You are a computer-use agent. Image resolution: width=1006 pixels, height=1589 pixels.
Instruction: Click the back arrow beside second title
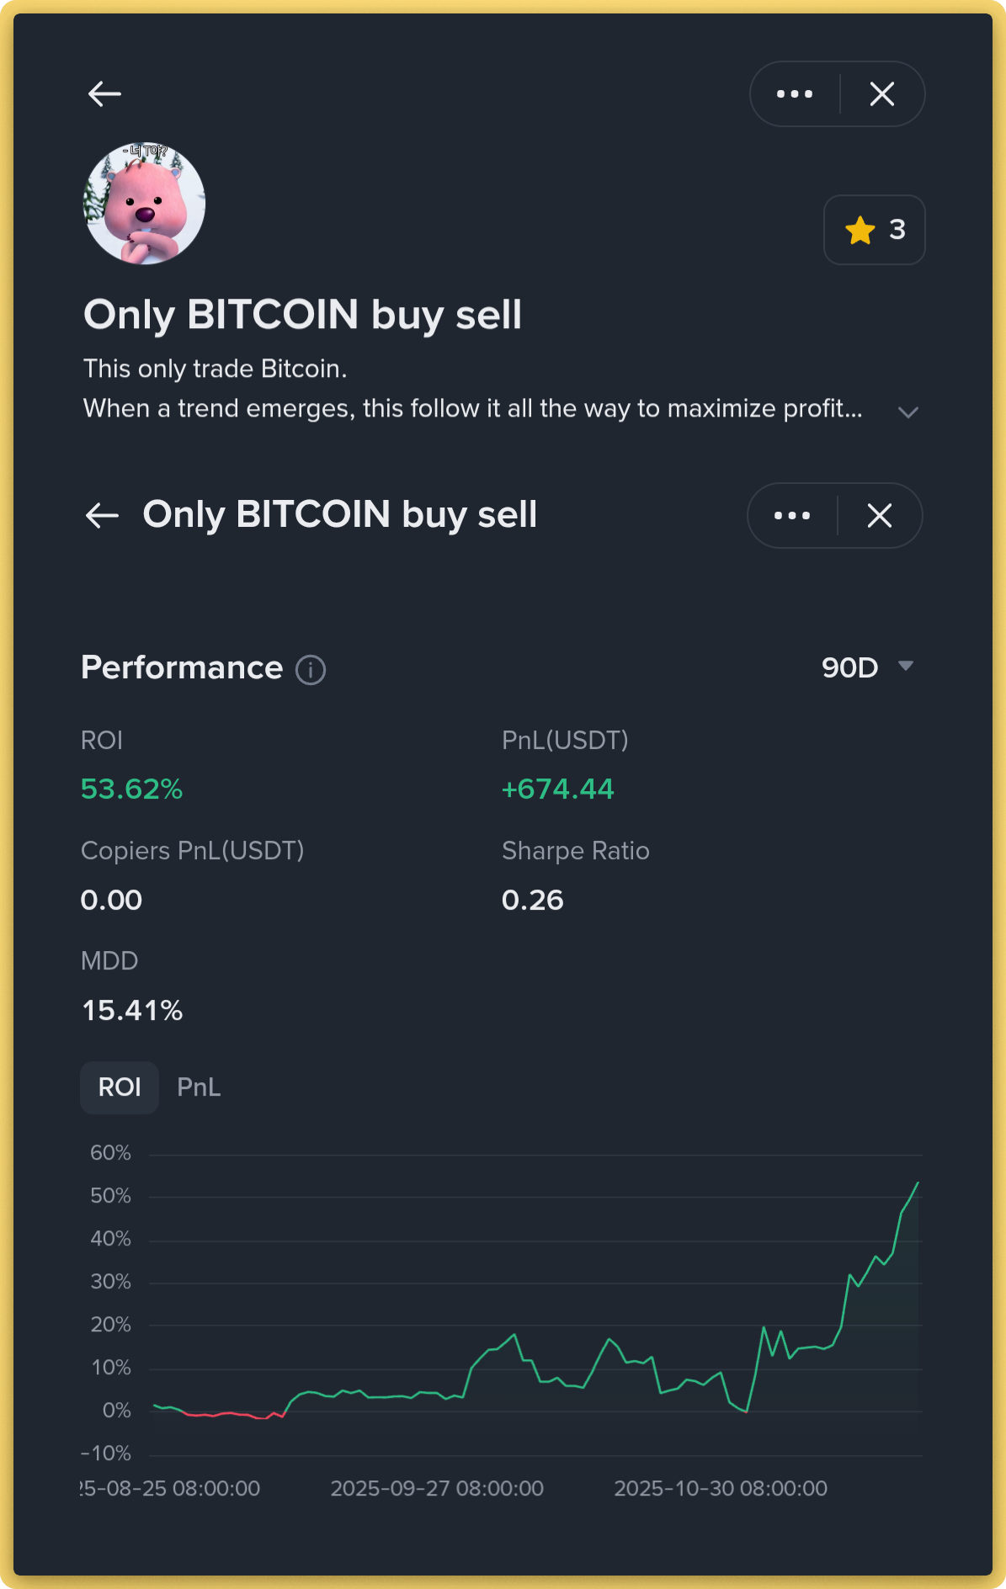tap(102, 515)
